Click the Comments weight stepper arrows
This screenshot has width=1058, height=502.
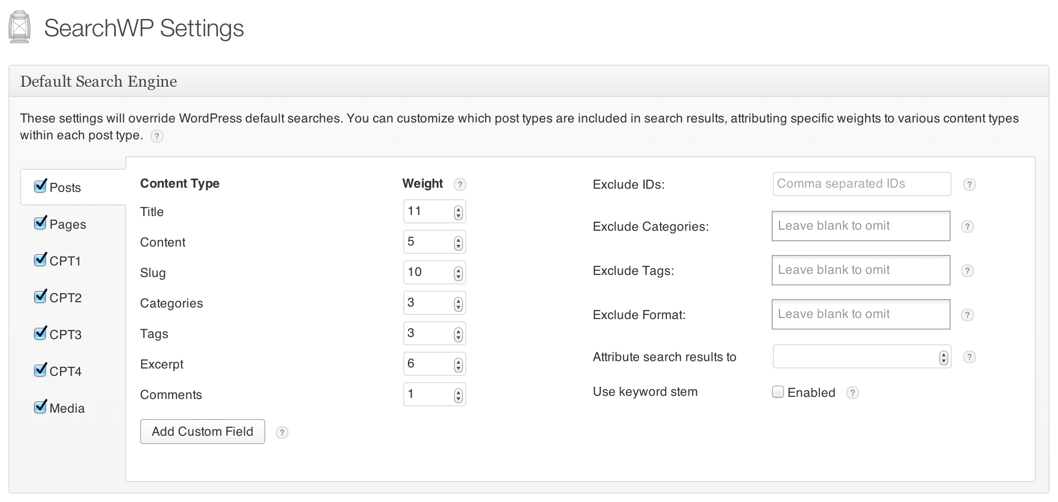[458, 395]
